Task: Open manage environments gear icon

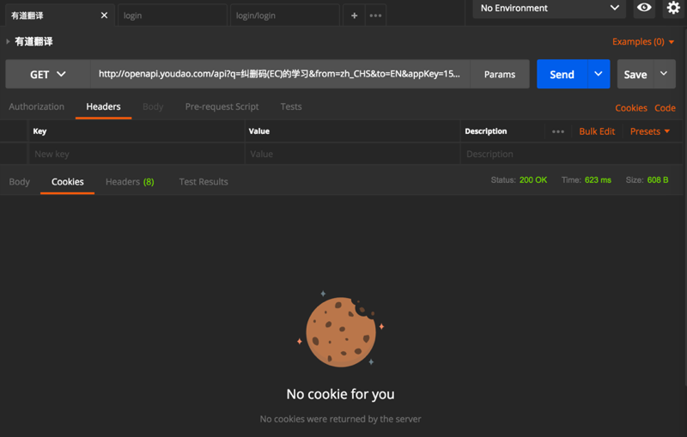Action: tap(673, 8)
